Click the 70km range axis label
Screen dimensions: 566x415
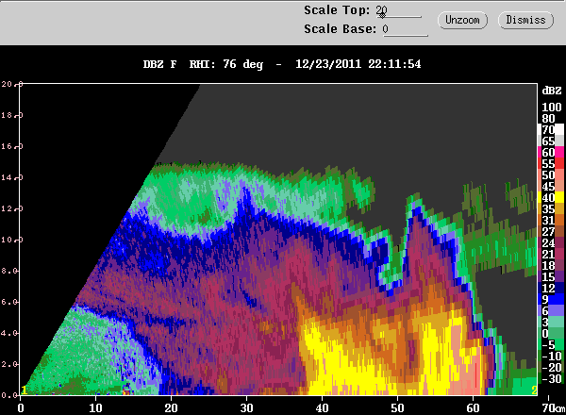click(554, 408)
